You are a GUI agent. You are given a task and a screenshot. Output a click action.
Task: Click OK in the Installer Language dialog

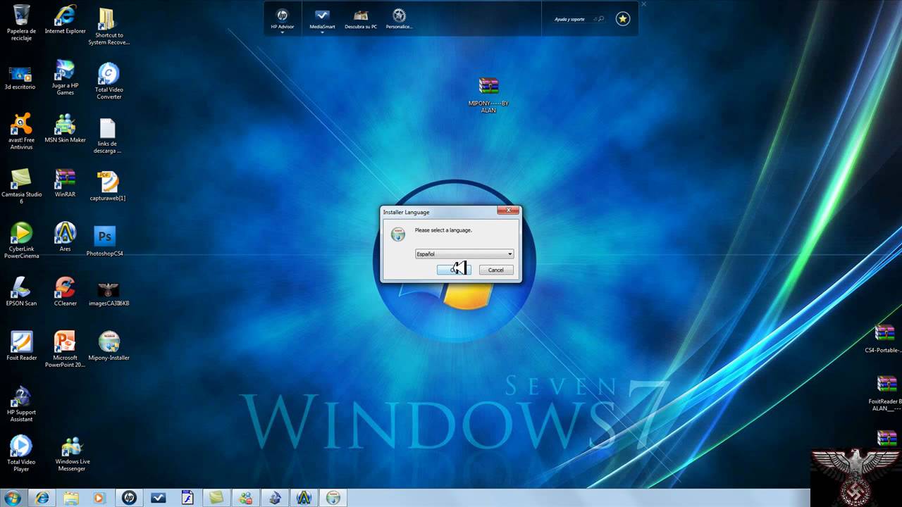pyautogui.click(x=454, y=270)
